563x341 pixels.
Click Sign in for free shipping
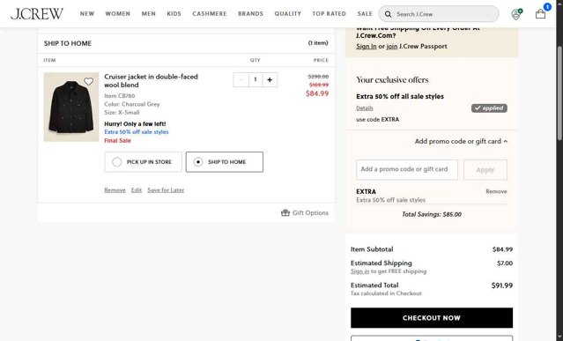(x=359, y=271)
